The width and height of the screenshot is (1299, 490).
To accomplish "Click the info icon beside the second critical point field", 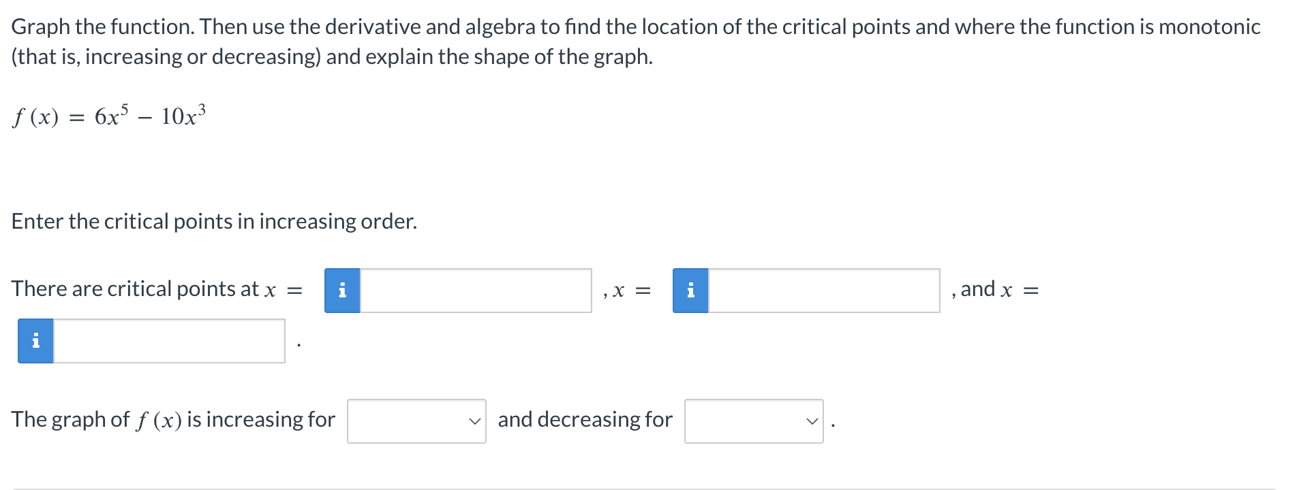I will pos(690,291).
